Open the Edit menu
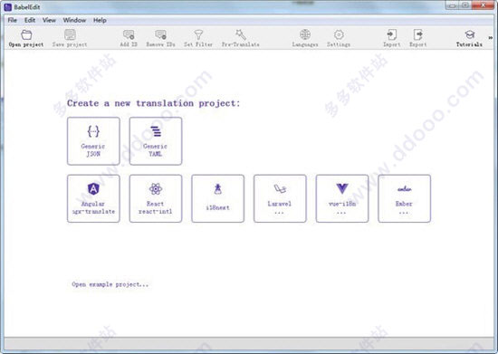498x354 pixels. point(30,20)
